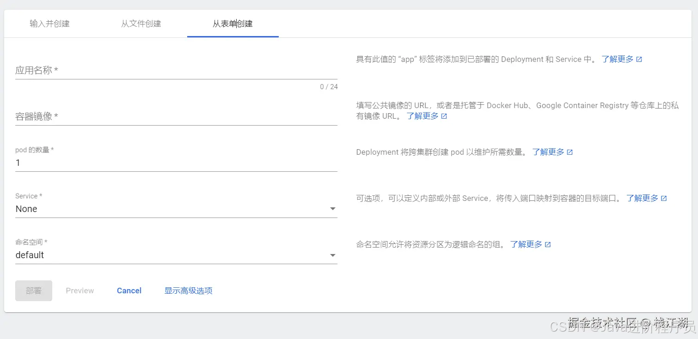Image resolution: width=698 pixels, height=339 pixels.
Task: Open the Service dropdown showing None
Action: [176, 209]
